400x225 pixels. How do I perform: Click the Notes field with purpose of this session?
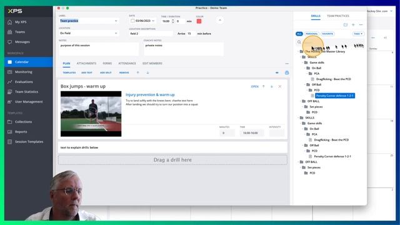point(99,49)
